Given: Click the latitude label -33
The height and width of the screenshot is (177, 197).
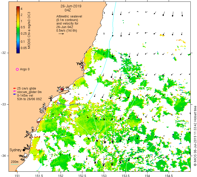Looking at the screenshot, I should pyautogui.click(x=3, y=104).
